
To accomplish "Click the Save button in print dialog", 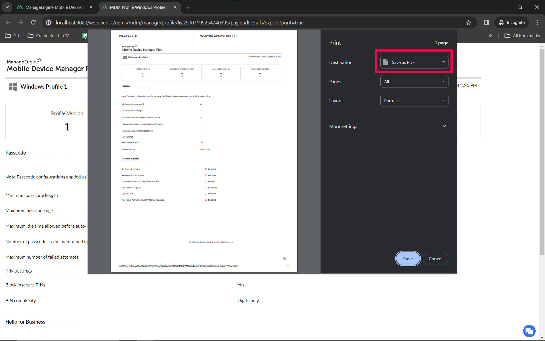I will [x=408, y=259].
